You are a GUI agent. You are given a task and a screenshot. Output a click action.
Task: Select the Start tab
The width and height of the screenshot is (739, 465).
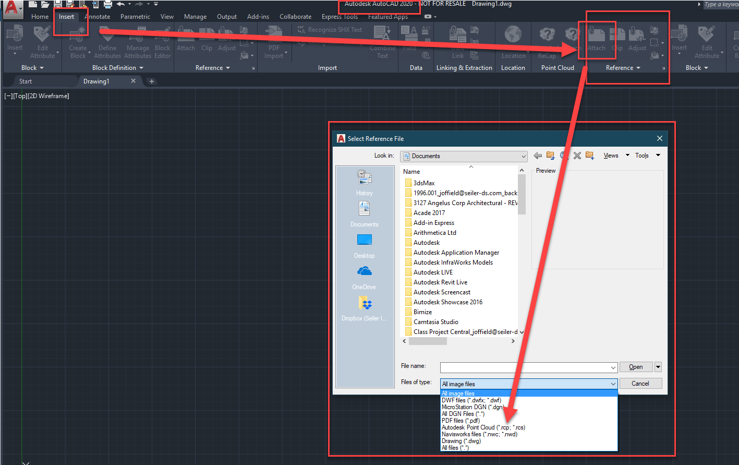coord(25,81)
